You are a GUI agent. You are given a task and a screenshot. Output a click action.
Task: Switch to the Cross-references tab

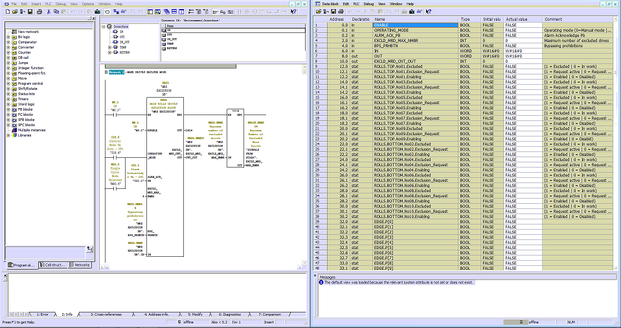[105, 314]
